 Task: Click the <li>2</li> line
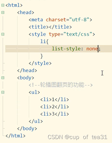point(55,107)
